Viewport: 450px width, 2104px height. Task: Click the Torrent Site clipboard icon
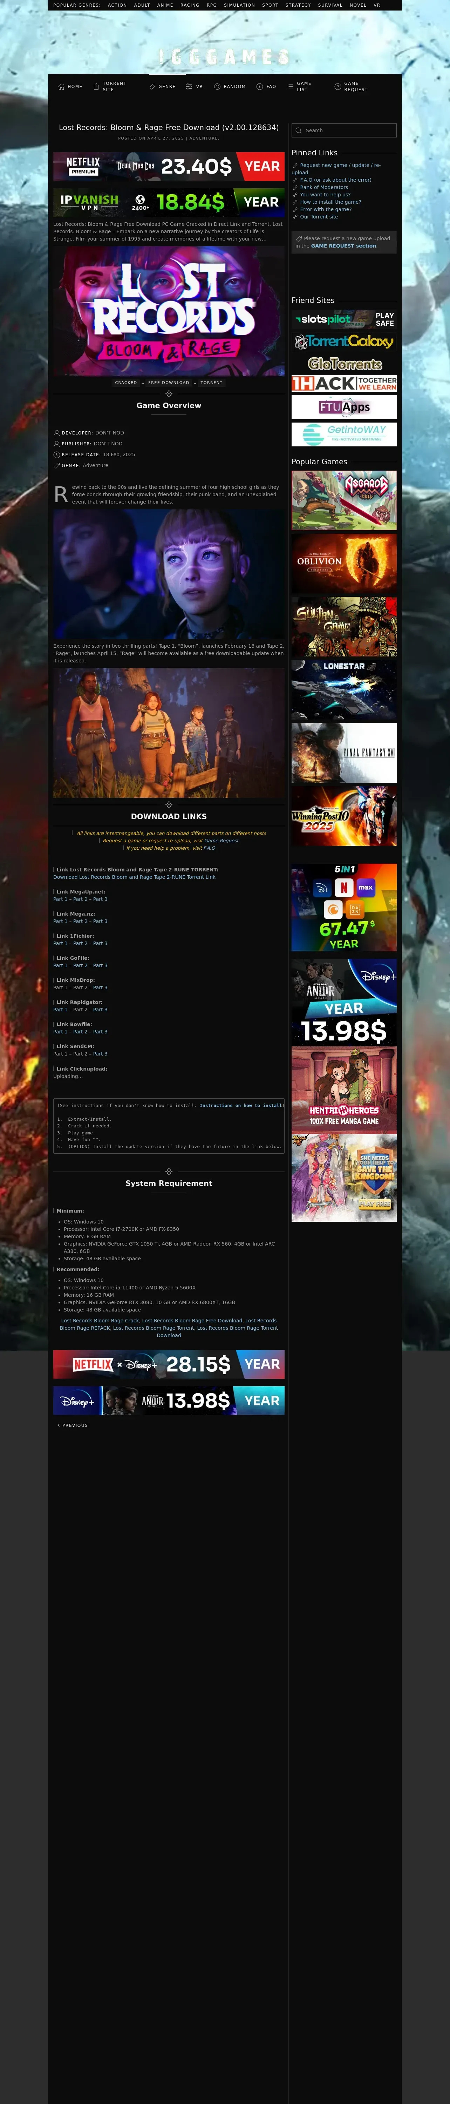pos(96,87)
